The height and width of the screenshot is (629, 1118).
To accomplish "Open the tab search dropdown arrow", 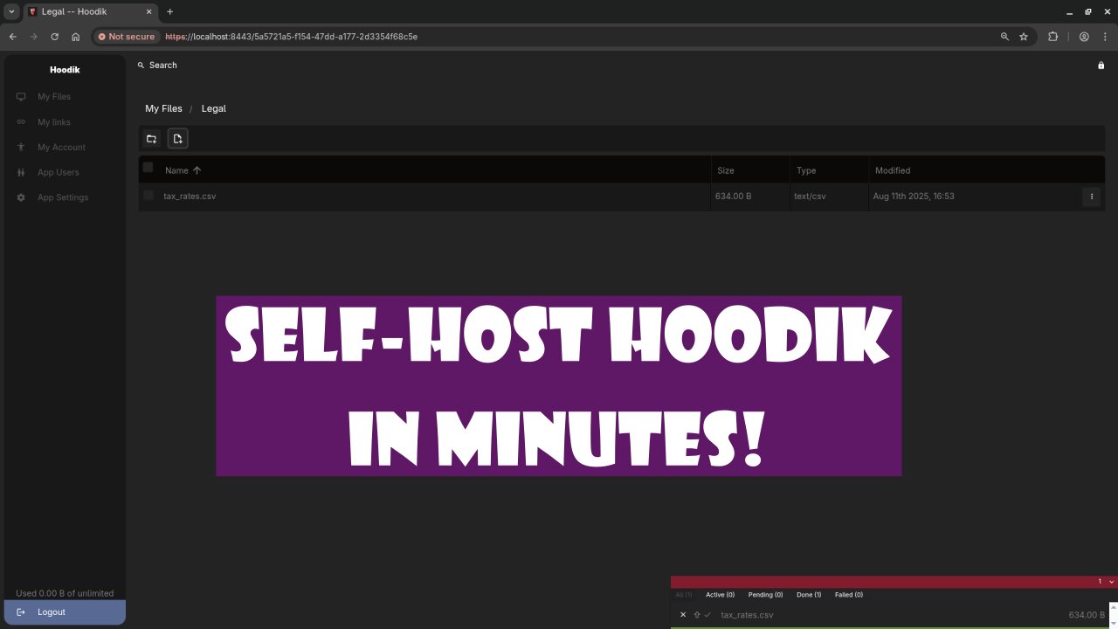I will 12,11.
